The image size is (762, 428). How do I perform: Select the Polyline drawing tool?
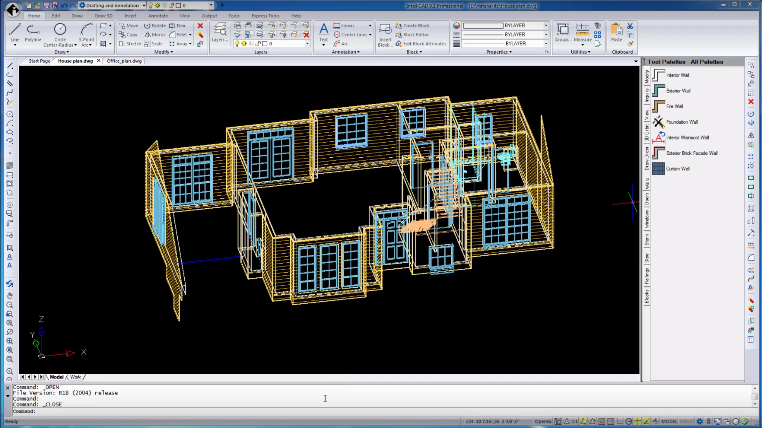tap(33, 32)
